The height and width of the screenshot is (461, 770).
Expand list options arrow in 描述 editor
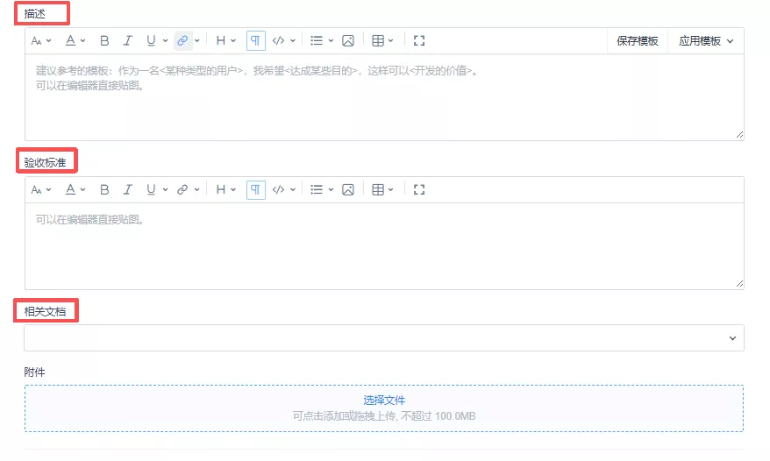tap(331, 40)
